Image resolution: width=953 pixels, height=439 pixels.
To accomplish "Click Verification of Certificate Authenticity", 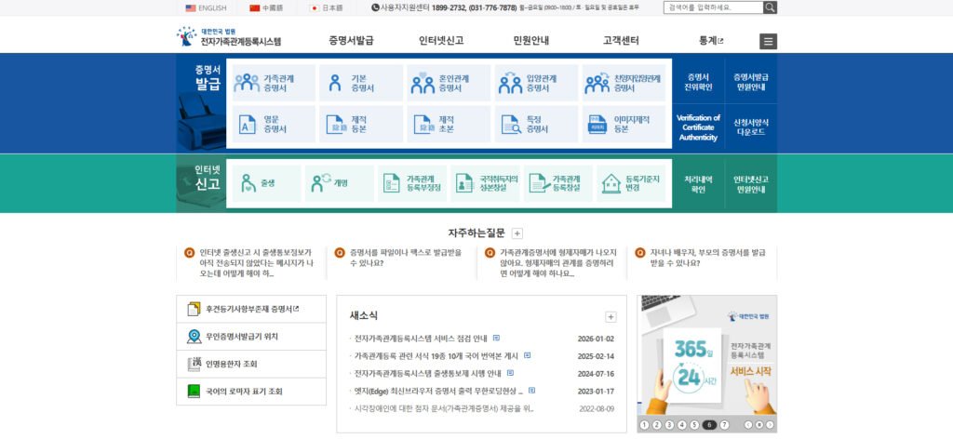I will [698, 128].
